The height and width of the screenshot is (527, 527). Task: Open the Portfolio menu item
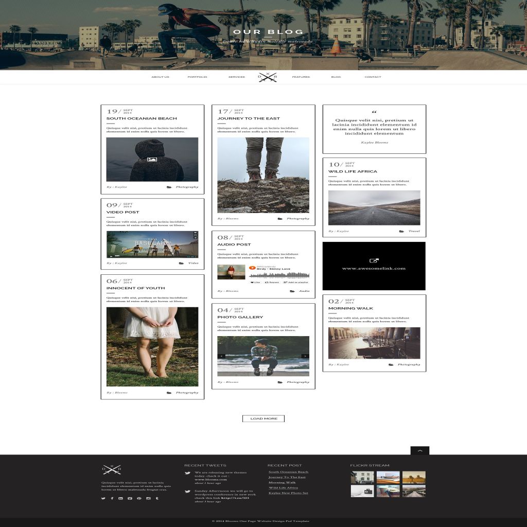197,77
